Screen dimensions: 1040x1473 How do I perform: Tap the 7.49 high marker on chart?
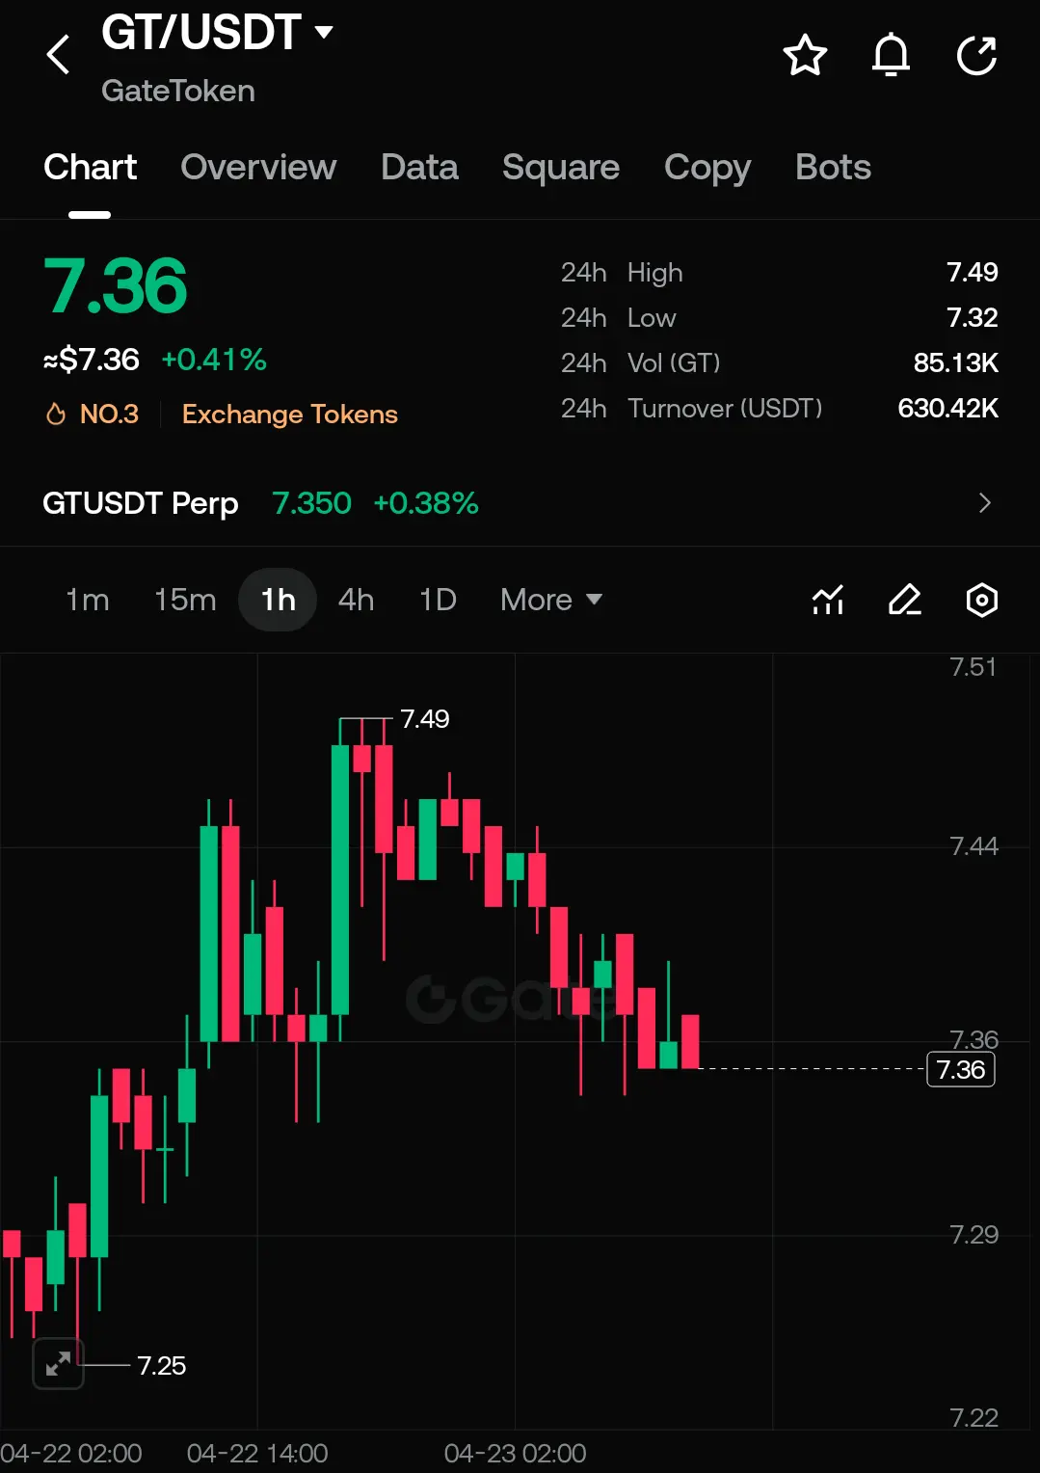(424, 718)
